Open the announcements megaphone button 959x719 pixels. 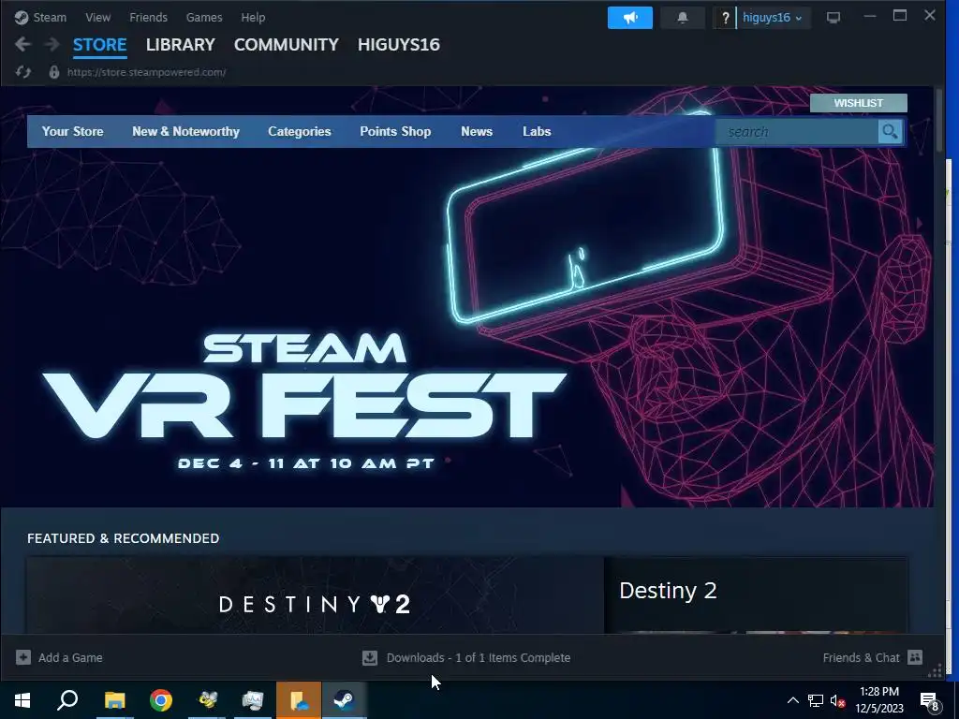pos(630,18)
